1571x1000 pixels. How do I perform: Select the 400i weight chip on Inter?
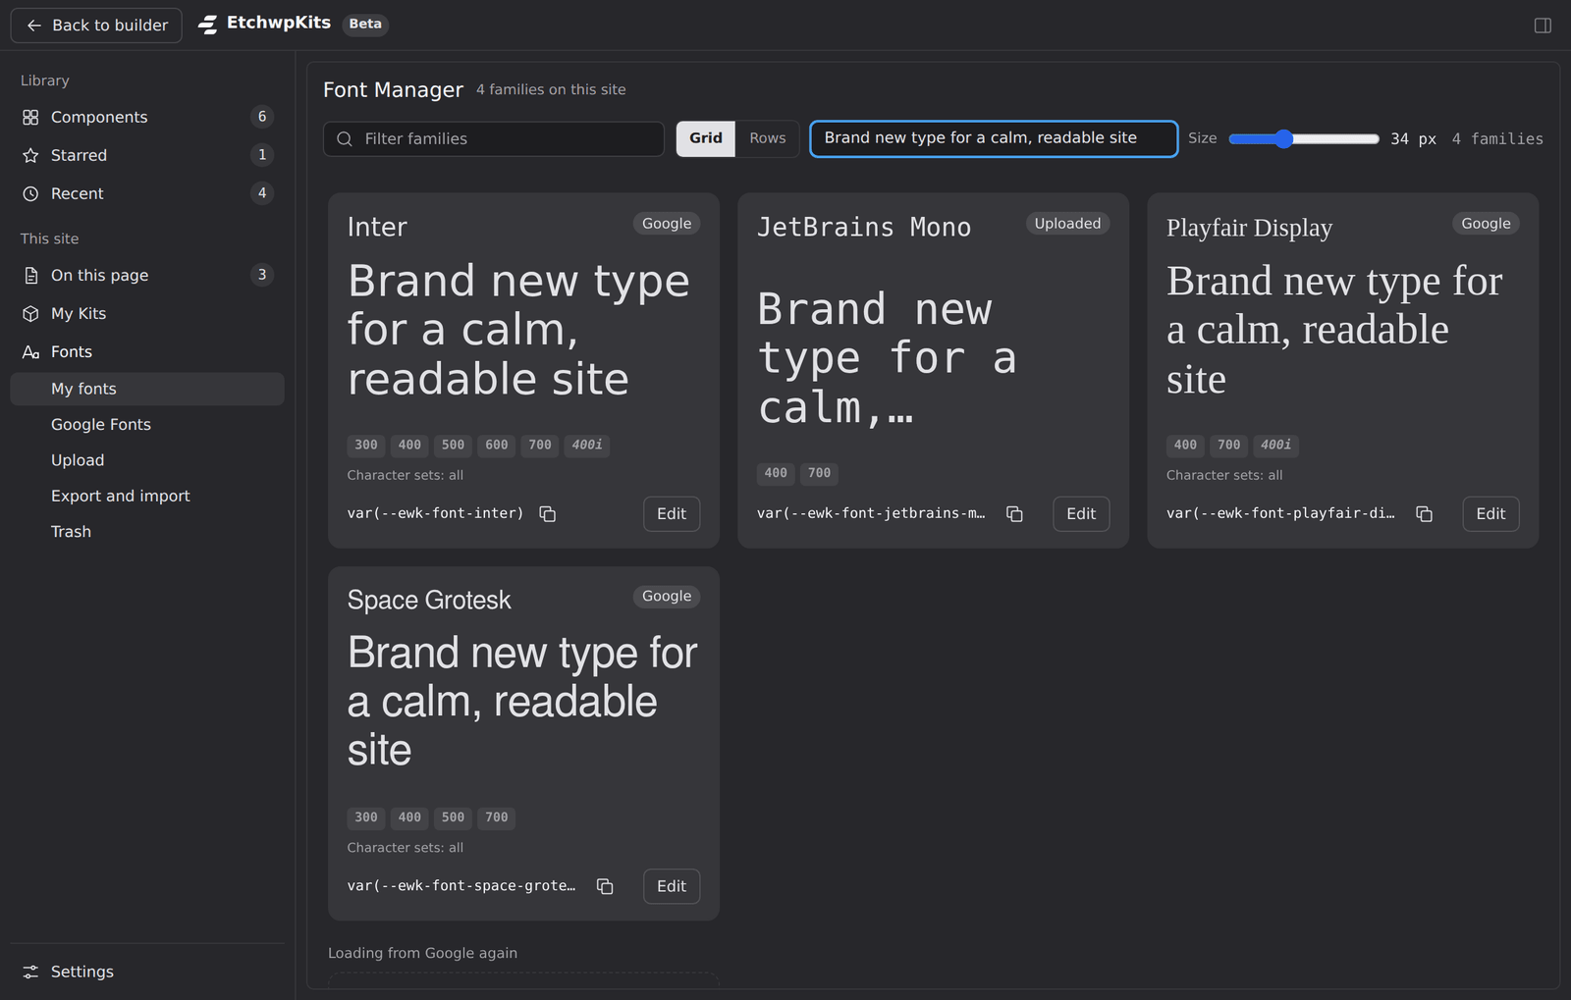point(587,446)
